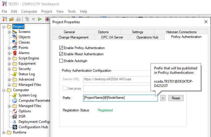Click the CIMPLICITY Workbench title bar icon
211x137 pixels.
click(4, 4)
